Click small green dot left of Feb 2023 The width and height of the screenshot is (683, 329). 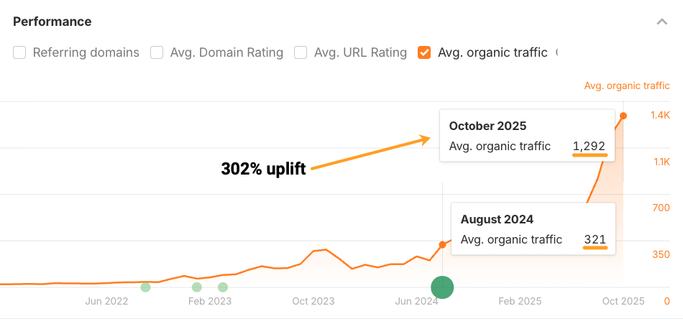click(197, 287)
